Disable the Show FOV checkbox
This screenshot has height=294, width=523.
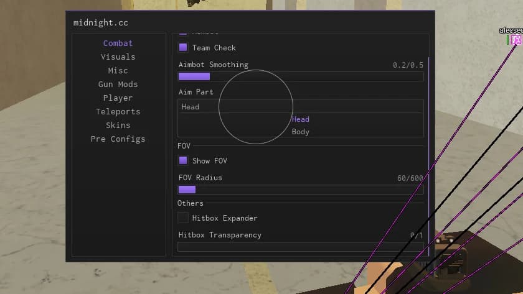(183, 160)
